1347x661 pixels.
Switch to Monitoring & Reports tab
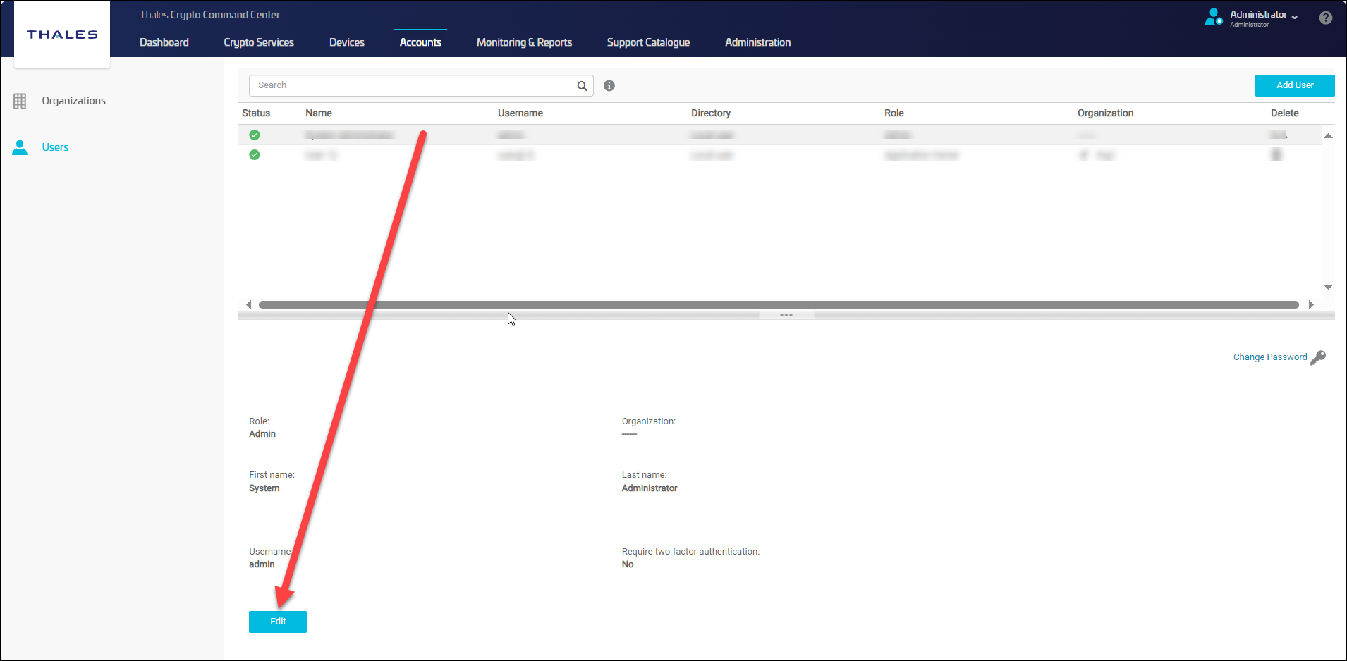coord(524,42)
